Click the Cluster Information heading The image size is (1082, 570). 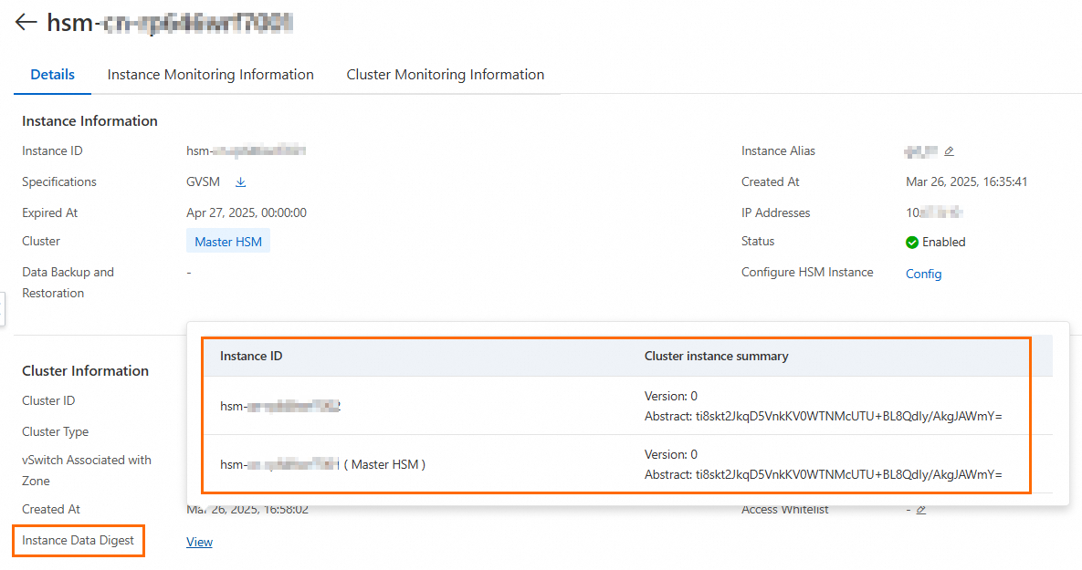click(85, 371)
